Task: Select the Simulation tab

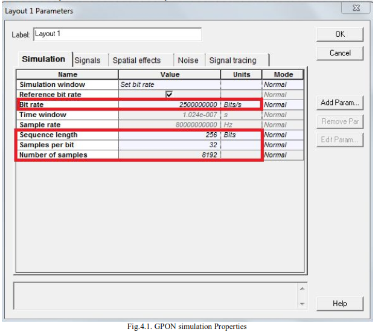Action: click(43, 59)
